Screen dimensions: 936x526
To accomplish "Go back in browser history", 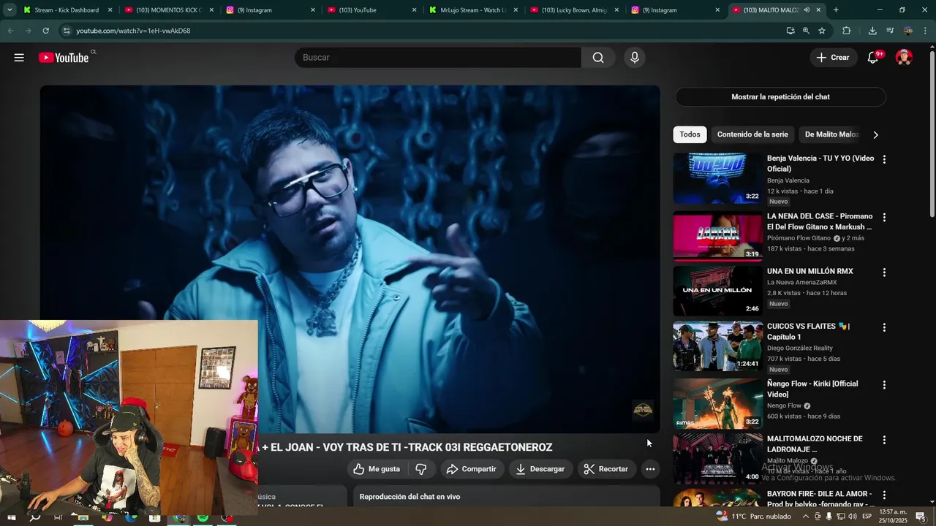I will [x=10, y=31].
